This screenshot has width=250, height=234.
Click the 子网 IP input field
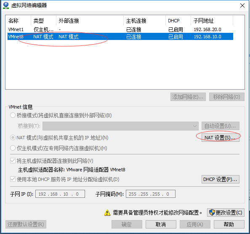click(x=60, y=194)
